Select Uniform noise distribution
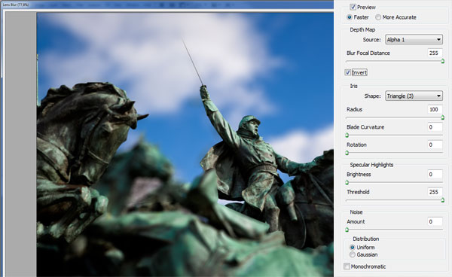Image resolution: width=452 pixels, height=277 pixels. [x=352, y=248]
